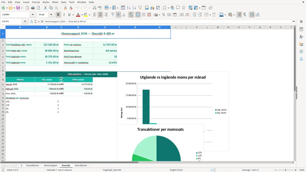This screenshot has width=306, height=172.
Task: Sort descending Z to A
Action: (134, 8)
